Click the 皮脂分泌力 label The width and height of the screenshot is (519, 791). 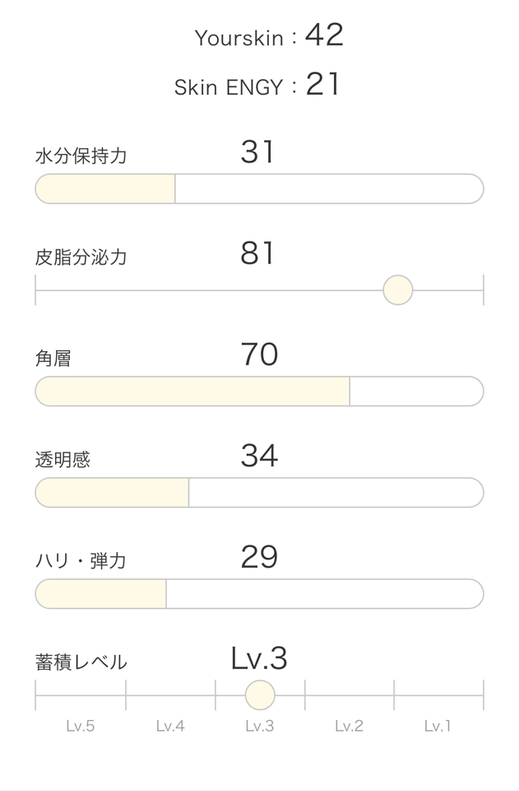click(81, 257)
